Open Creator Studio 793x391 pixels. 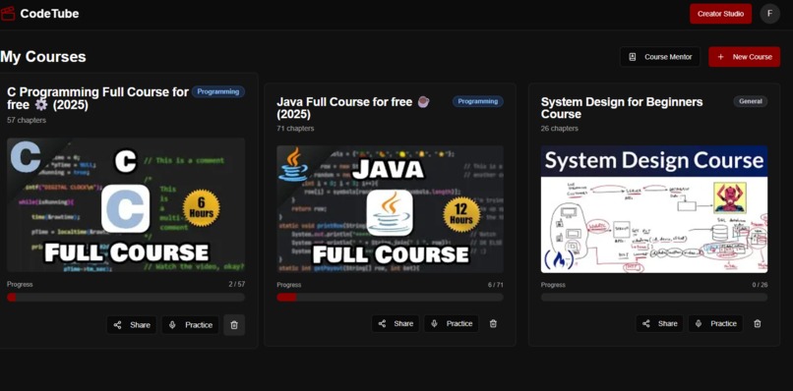coord(720,14)
